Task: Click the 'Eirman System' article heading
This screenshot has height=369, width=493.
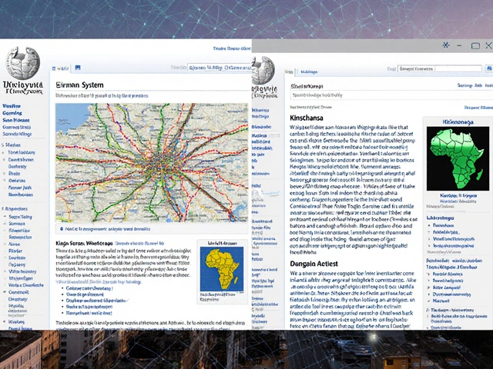Action: (x=79, y=85)
